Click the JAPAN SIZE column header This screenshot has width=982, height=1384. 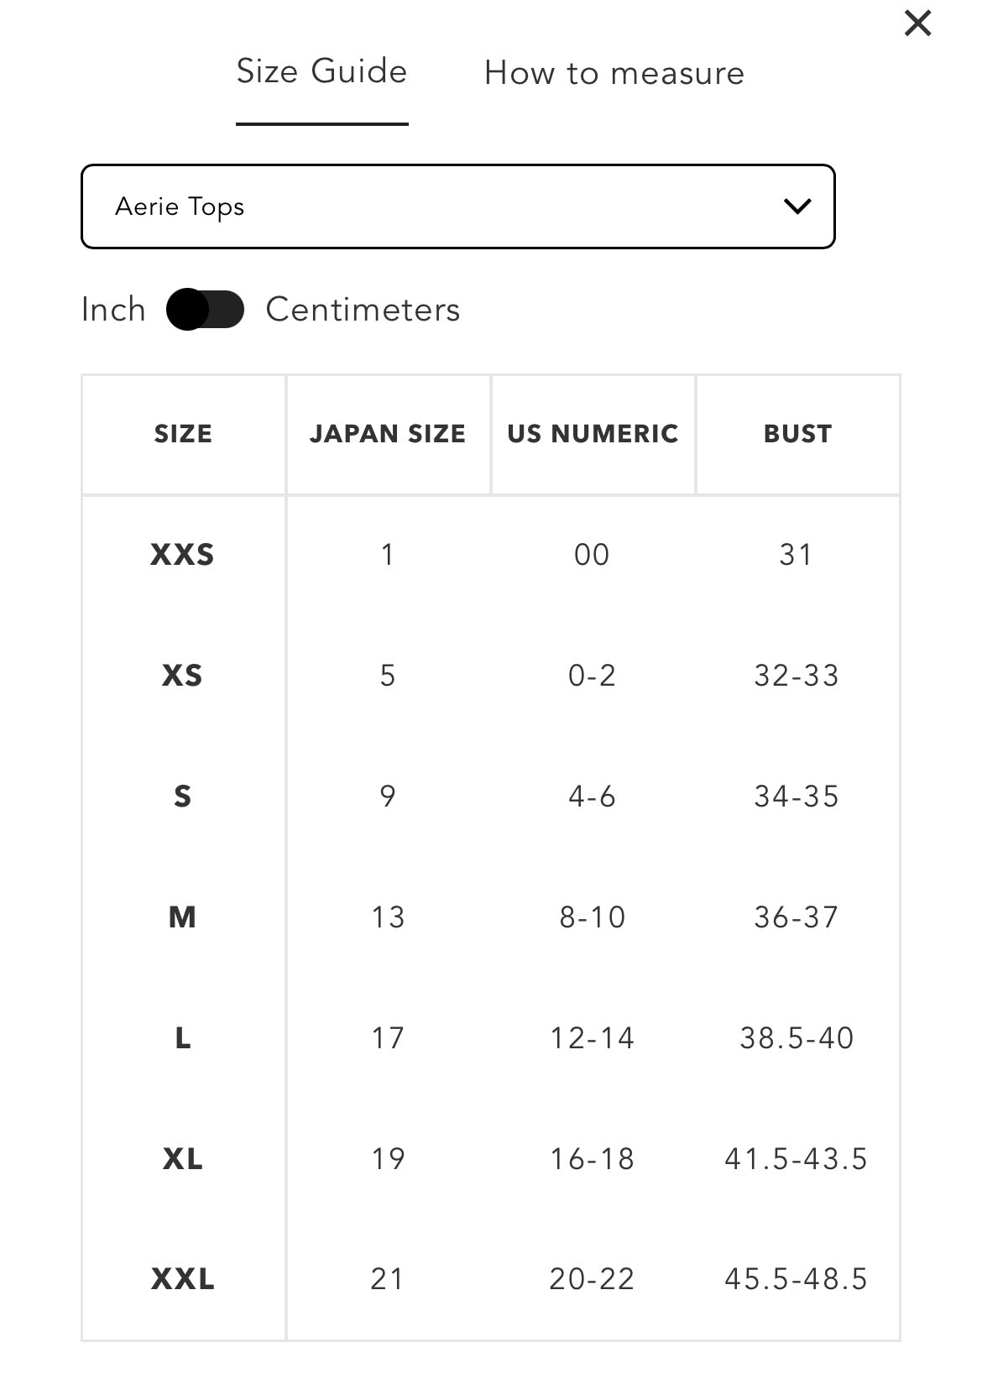(388, 434)
